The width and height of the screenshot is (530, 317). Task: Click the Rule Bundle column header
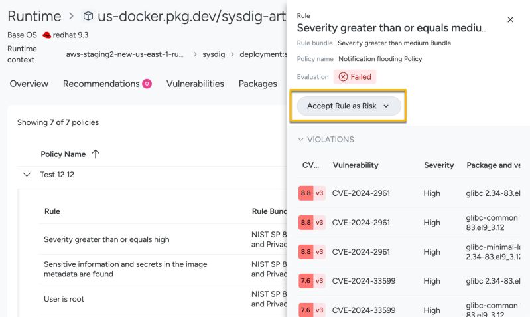(269, 211)
